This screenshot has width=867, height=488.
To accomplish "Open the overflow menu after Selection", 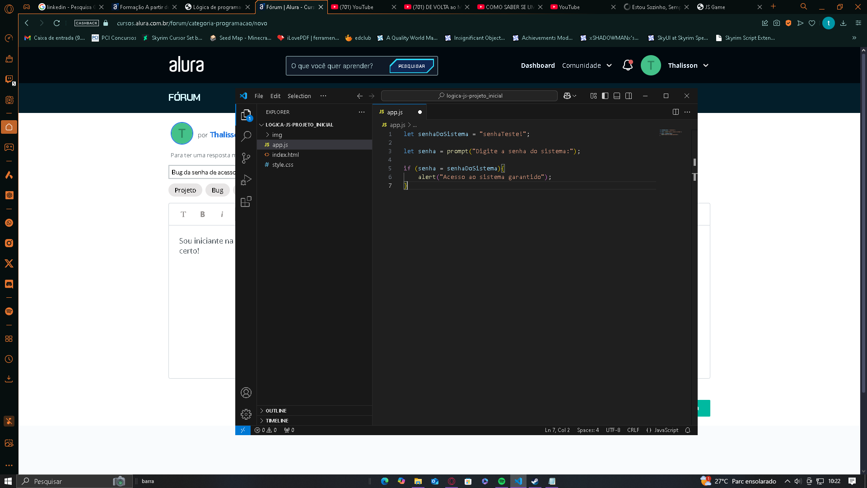I will coord(323,96).
